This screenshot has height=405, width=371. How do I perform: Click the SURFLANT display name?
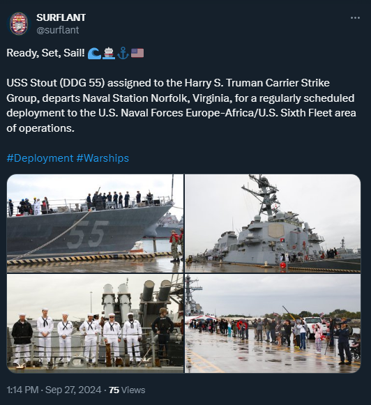[x=61, y=17]
